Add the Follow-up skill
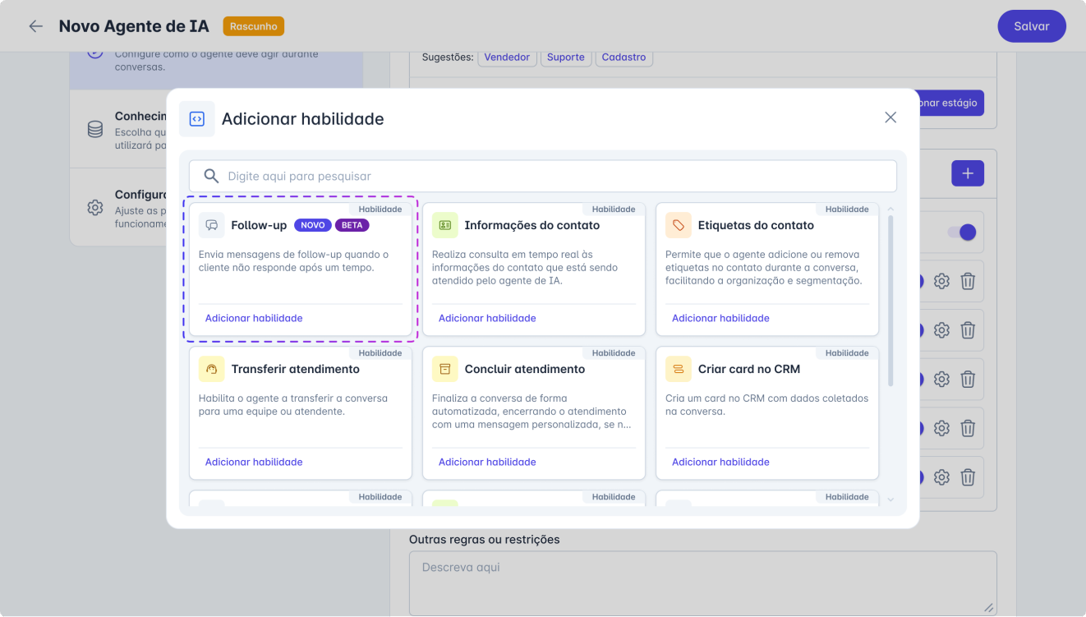This screenshot has height=617, width=1086. coord(254,318)
